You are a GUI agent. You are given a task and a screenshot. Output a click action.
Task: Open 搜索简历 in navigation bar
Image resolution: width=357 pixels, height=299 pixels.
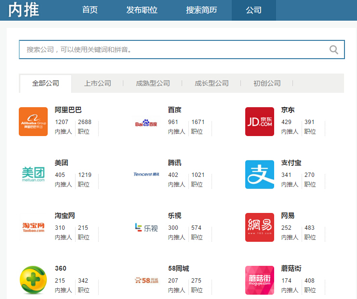tap(201, 10)
